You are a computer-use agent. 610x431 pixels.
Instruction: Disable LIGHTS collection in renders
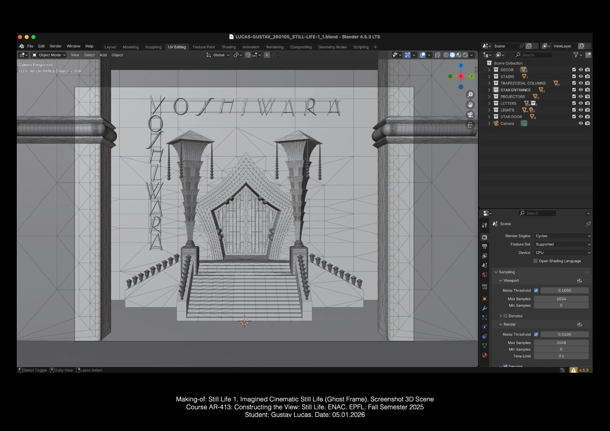(588, 110)
